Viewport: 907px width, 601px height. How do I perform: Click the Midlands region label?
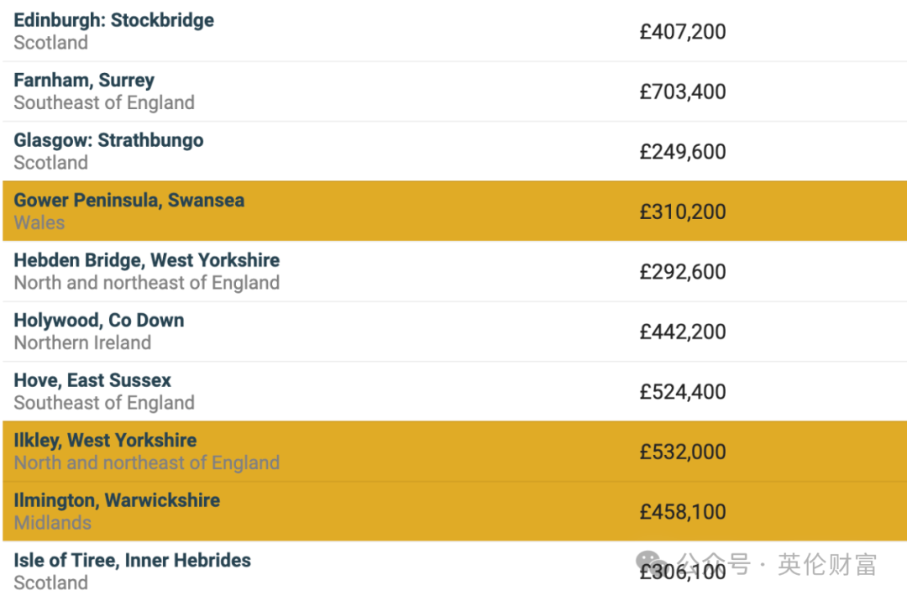(53, 523)
